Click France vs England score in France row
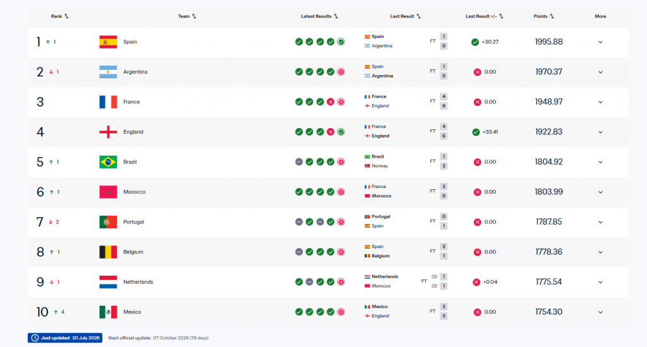Screen dimensions: 647x347 tap(444, 102)
